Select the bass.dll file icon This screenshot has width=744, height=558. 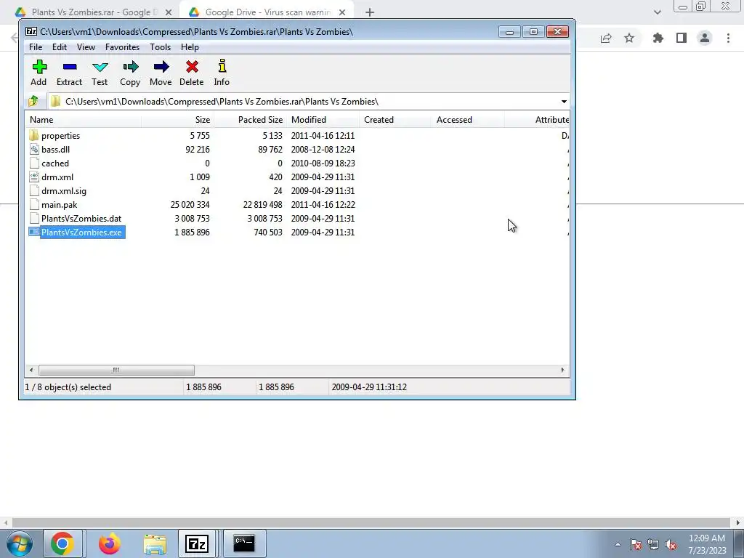tap(33, 150)
